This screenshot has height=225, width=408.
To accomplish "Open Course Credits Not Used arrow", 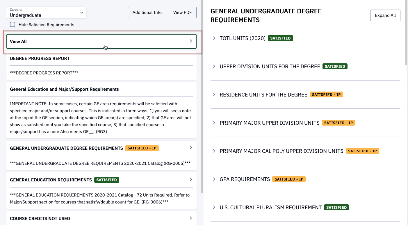I will [x=191, y=218].
